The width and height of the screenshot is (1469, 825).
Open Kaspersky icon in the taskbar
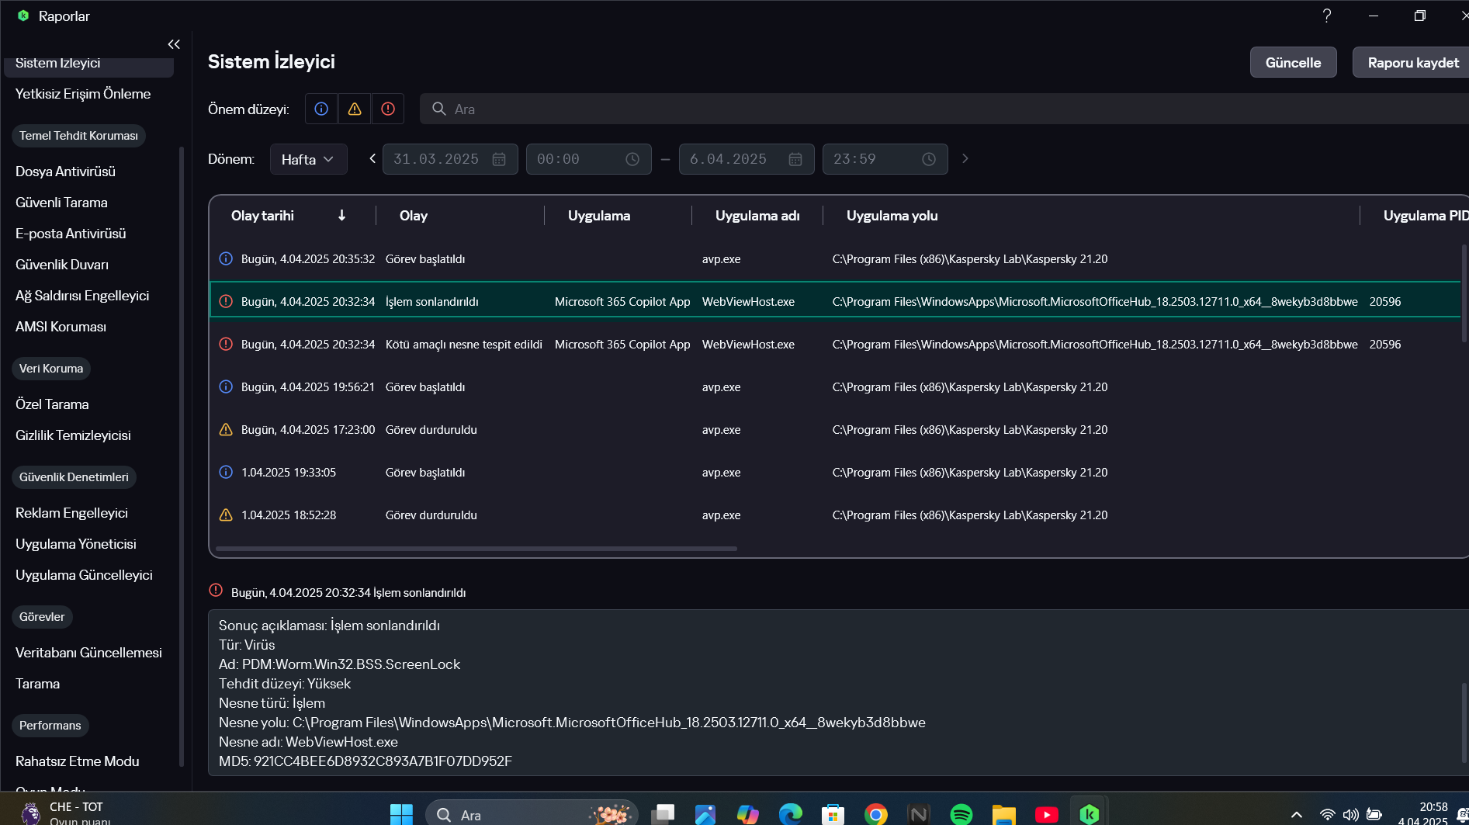[1089, 814]
